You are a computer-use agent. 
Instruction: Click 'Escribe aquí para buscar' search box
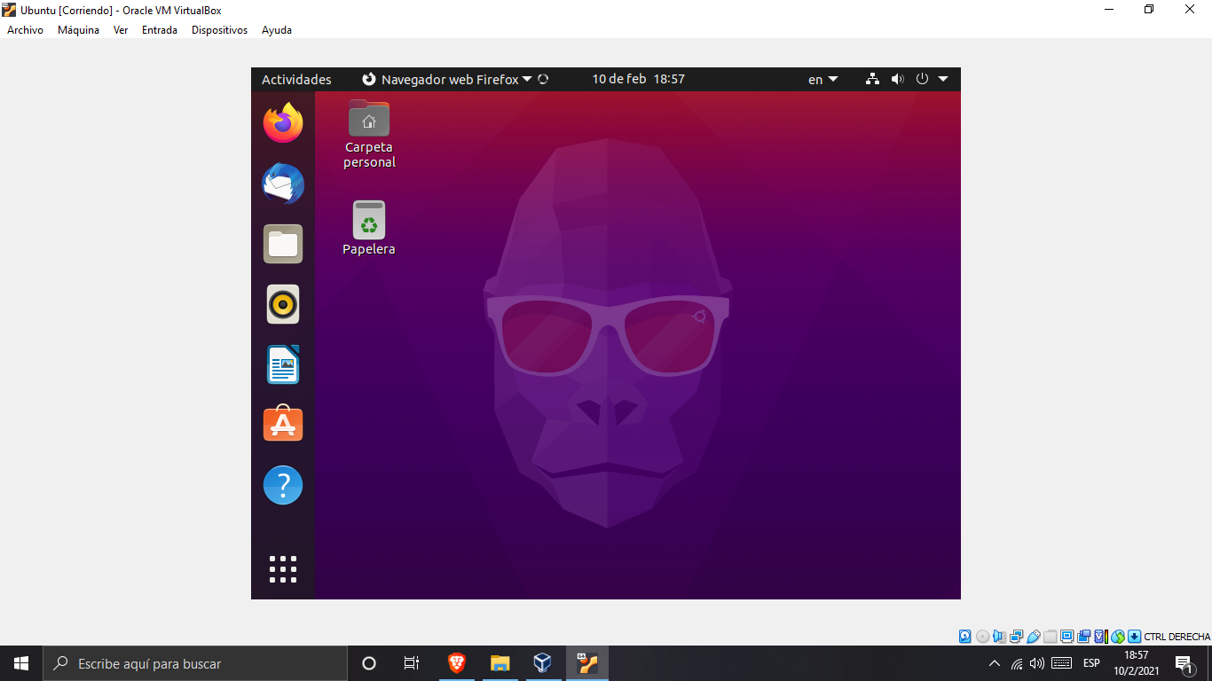coord(195,663)
